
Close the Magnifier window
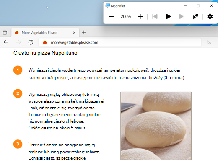[211, 6]
